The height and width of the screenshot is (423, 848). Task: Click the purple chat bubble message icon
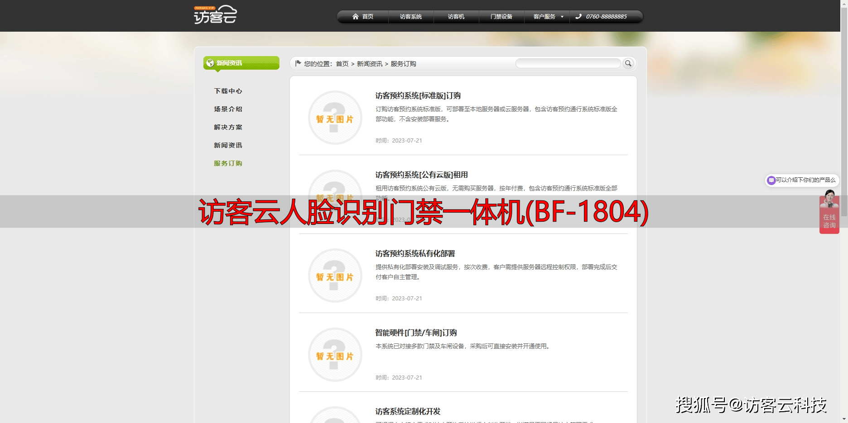coord(771,180)
